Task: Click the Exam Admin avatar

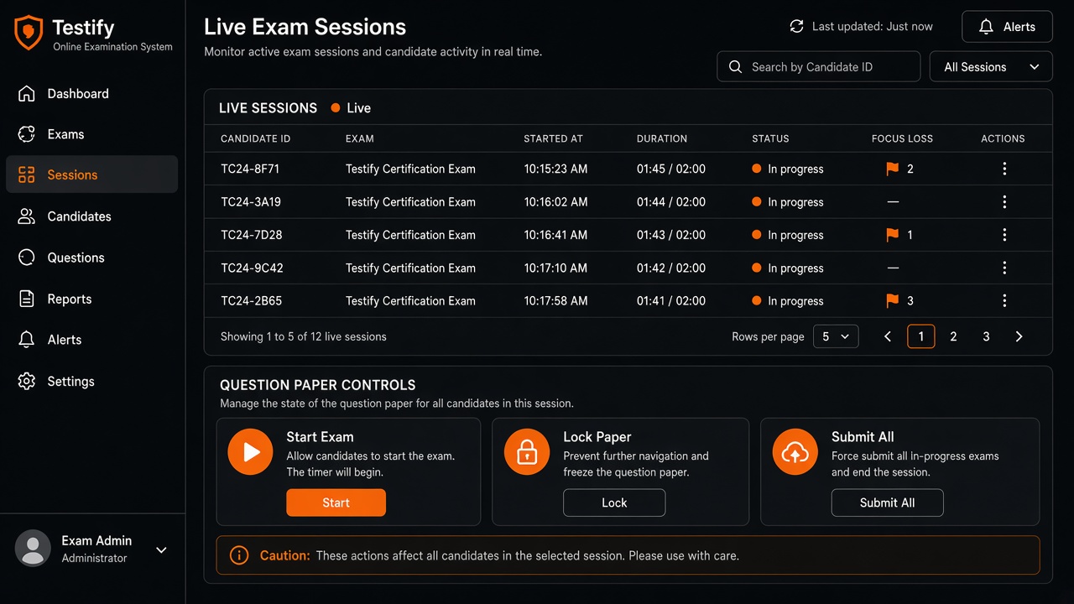Action: click(33, 549)
